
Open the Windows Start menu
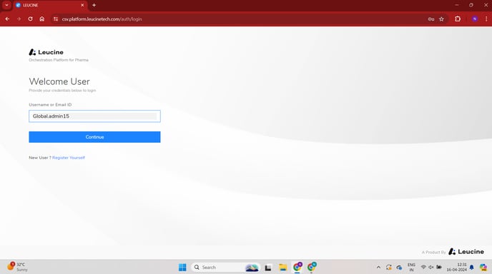point(182,267)
